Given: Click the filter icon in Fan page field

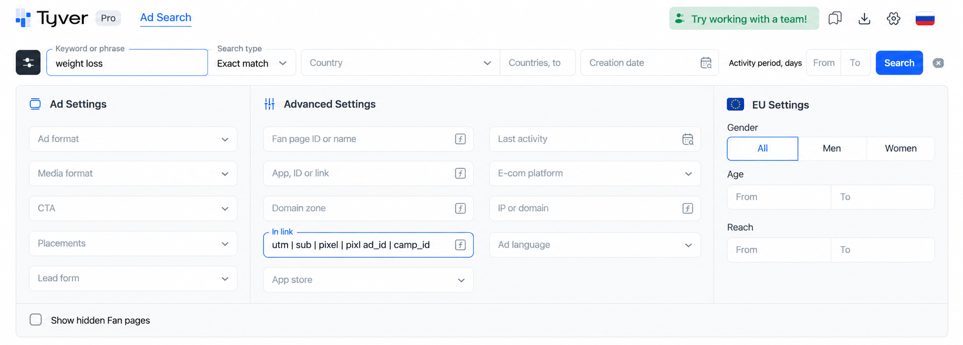Looking at the screenshot, I should tap(460, 139).
